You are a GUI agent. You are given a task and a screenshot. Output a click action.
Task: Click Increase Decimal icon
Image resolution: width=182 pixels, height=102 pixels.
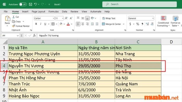click(147, 24)
